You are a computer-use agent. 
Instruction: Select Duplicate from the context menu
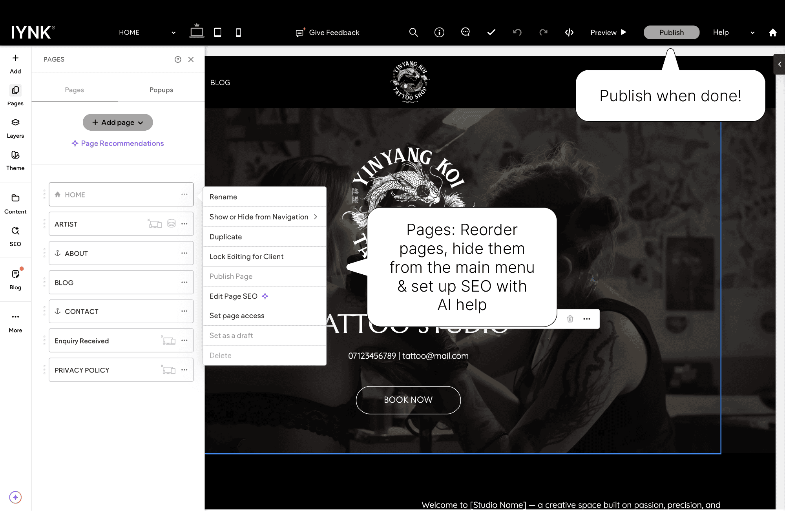226,237
